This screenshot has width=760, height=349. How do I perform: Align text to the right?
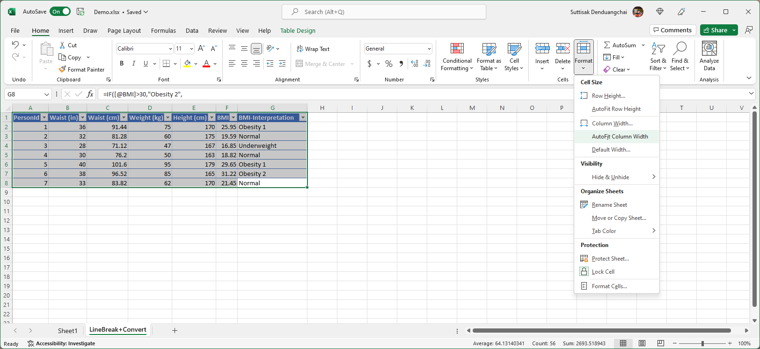pos(256,64)
